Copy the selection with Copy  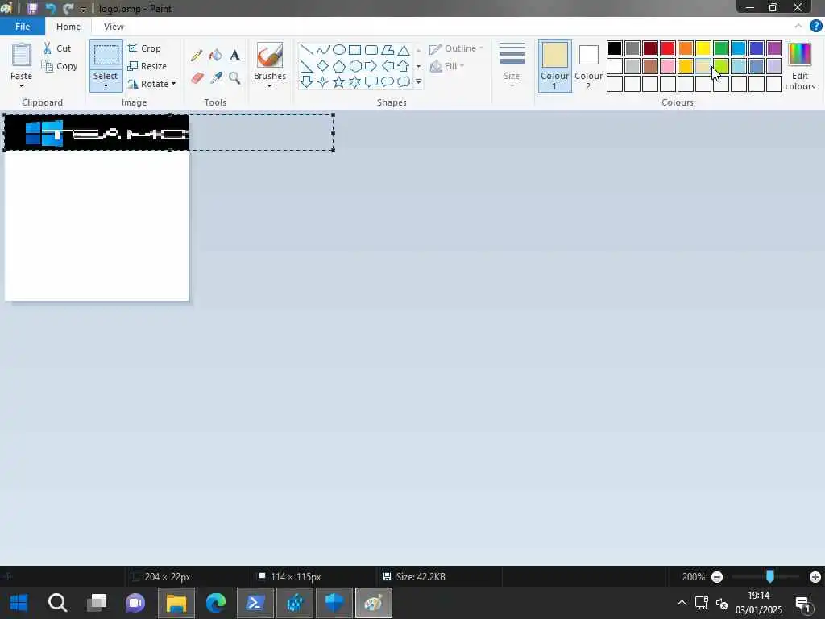60,66
